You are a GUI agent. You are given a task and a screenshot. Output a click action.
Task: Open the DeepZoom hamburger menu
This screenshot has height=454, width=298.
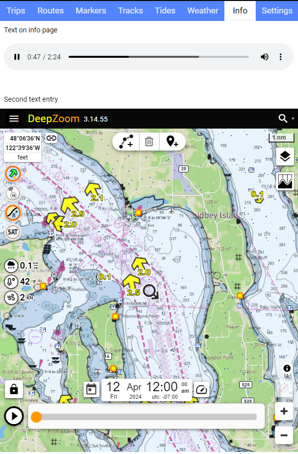14,119
